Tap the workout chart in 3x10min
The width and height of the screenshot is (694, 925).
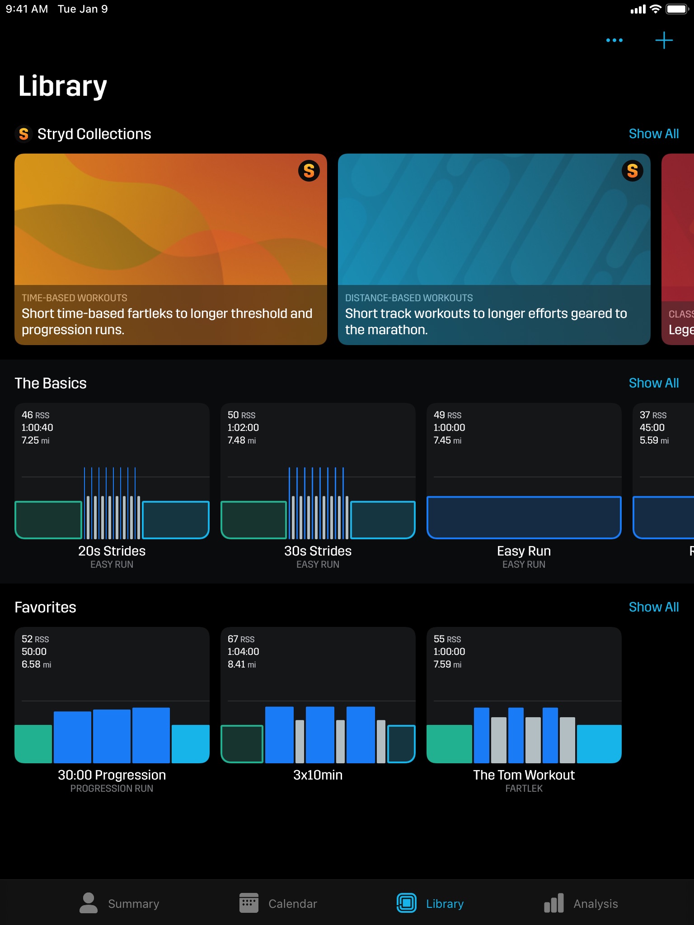[318, 734]
